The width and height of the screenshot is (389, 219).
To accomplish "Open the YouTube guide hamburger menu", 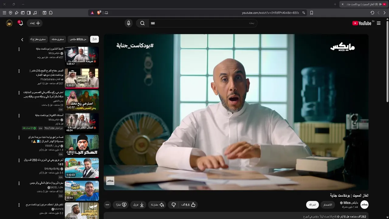I will pyautogui.click(x=379, y=23).
